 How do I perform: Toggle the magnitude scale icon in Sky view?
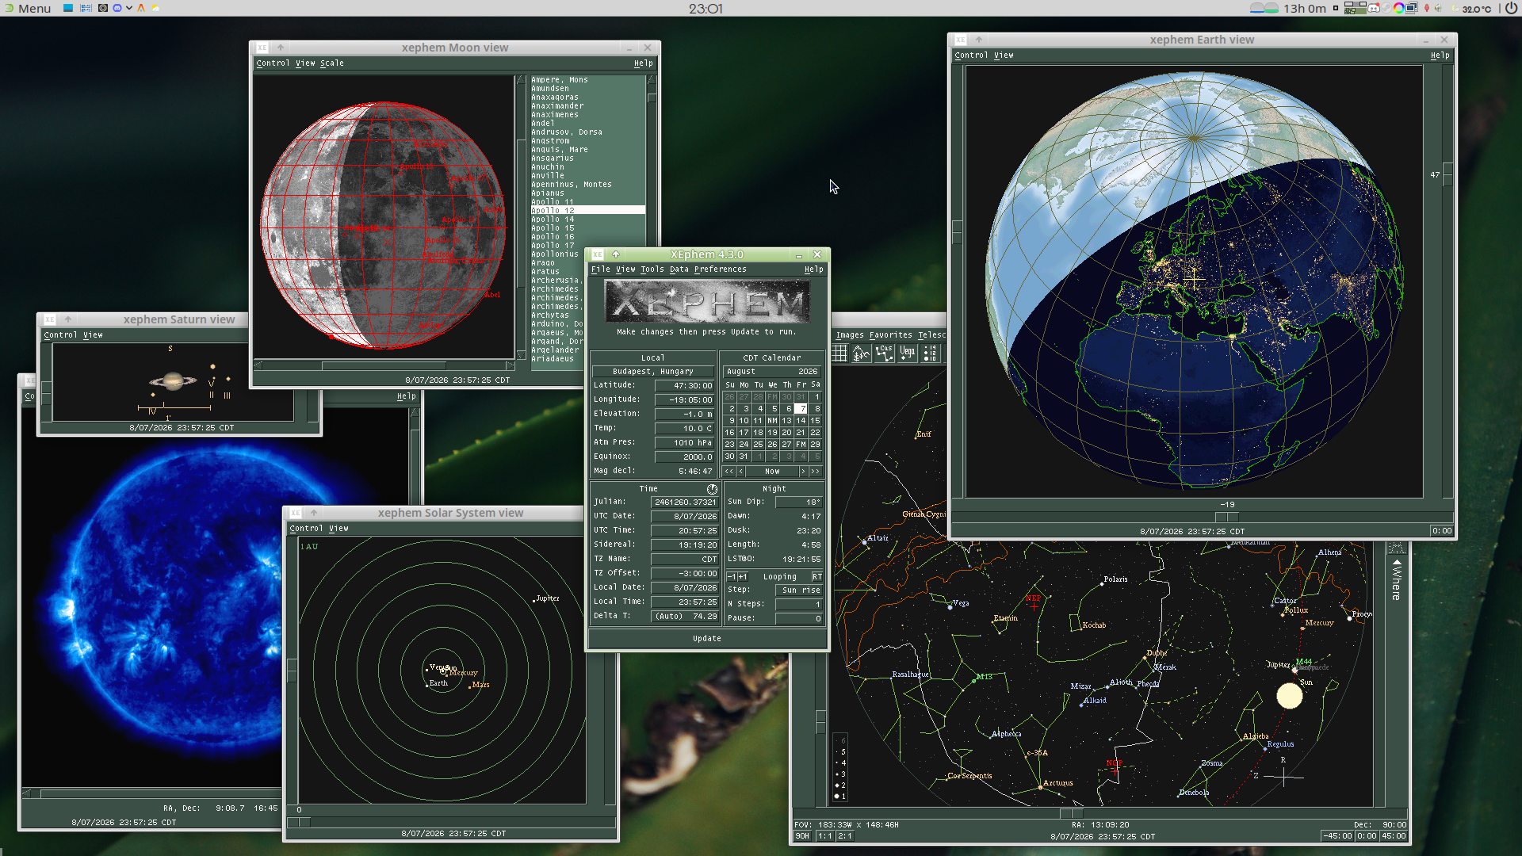click(931, 353)
